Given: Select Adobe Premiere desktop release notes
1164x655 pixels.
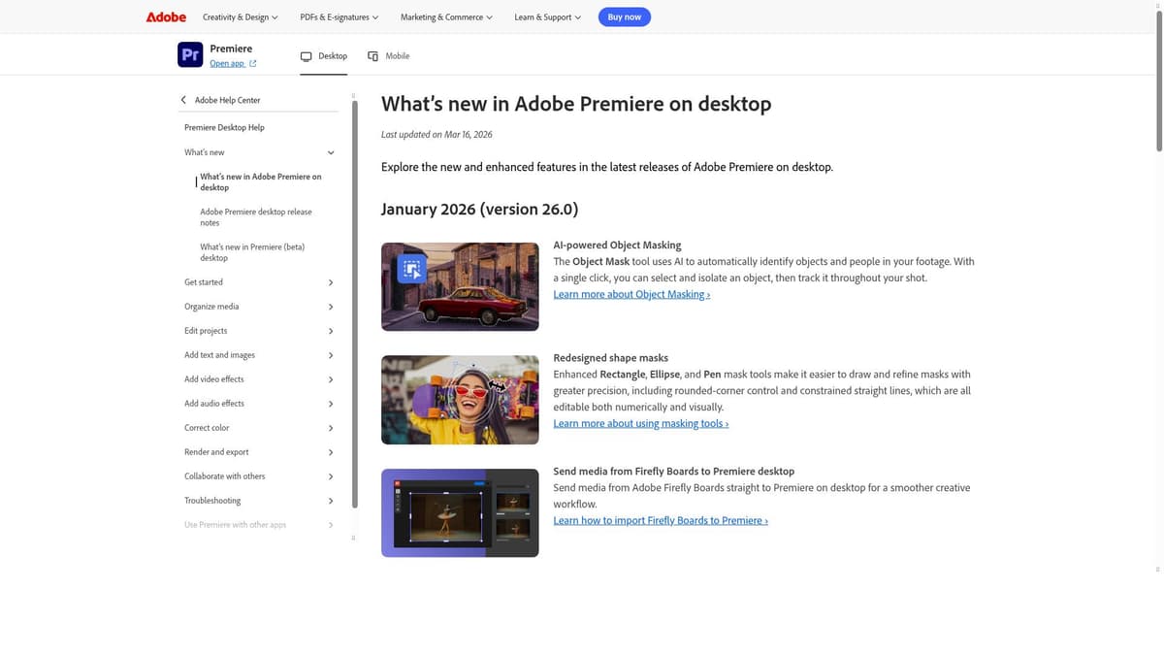Looking at the screenshot, I should (256, 216).
